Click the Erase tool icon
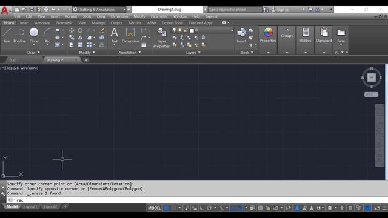 [x=102, y=30]
